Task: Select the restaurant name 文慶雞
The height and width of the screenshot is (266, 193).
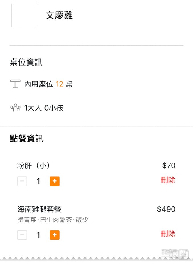Action: click(x=59, y=16)
